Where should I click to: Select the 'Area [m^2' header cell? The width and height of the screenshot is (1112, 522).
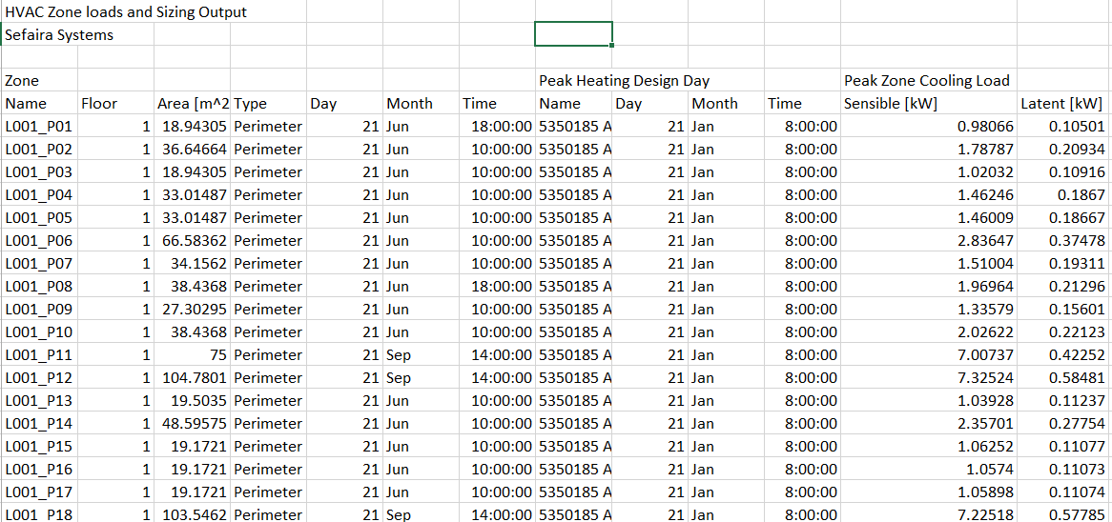[192, 104]
